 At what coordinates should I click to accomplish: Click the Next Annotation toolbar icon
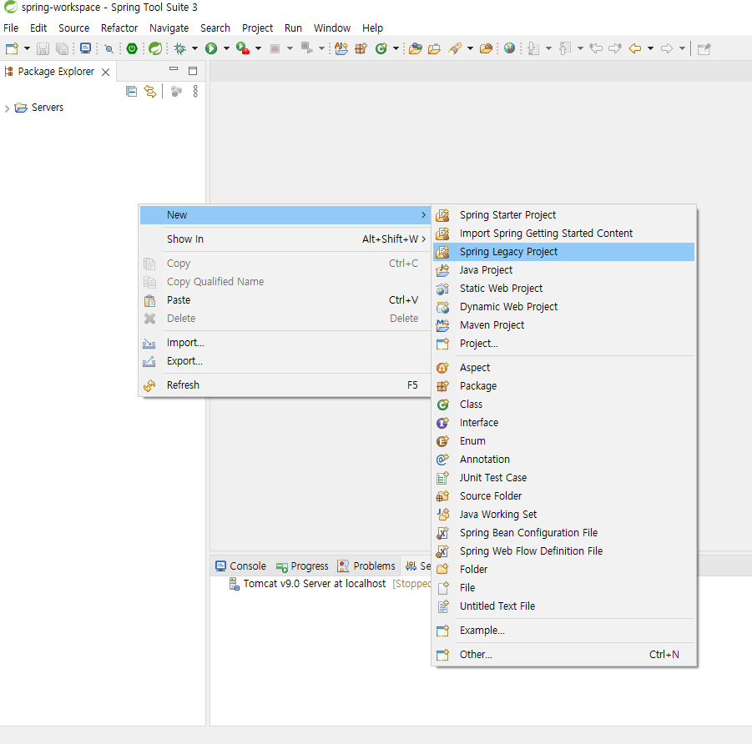click(x=533, y=48)
